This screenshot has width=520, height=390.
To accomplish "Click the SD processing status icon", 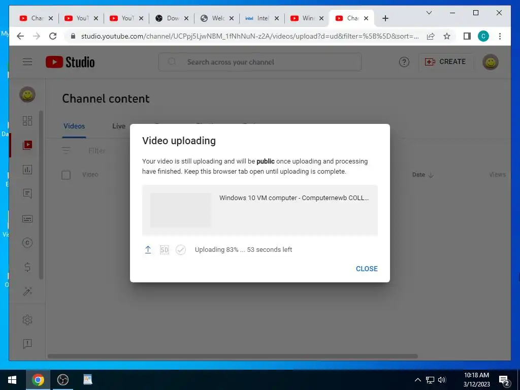I will (165, 250).
